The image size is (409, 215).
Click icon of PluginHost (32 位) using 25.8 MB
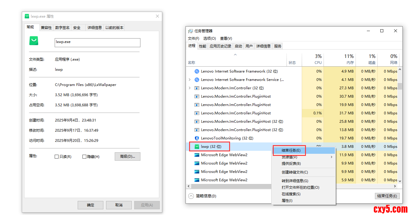click(x=197, y=122)
